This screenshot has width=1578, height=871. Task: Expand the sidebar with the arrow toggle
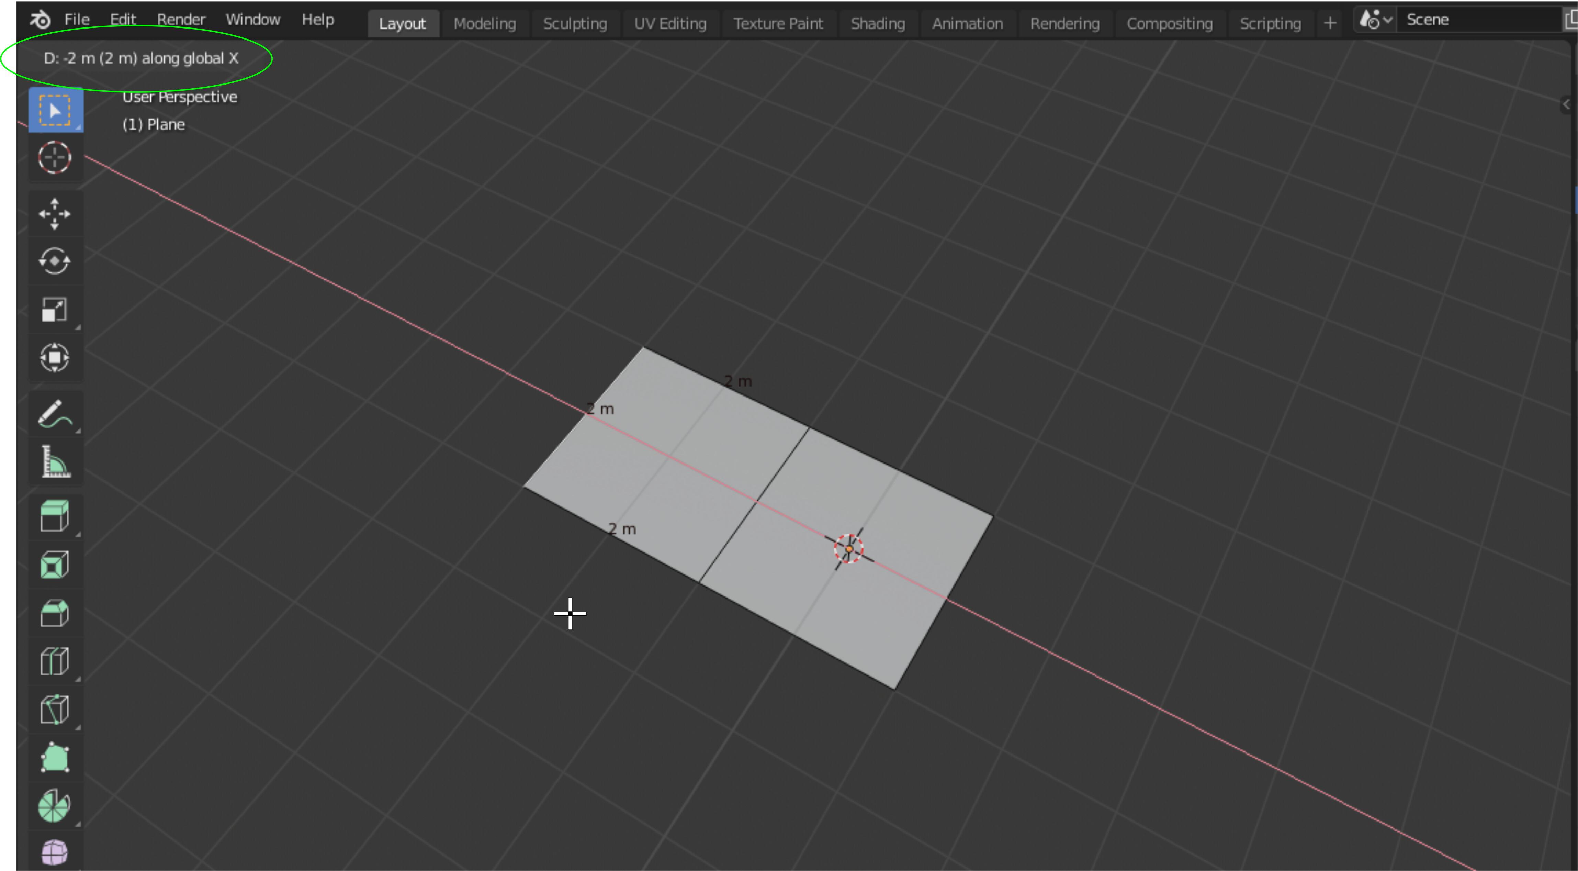tap(1566, 104)
